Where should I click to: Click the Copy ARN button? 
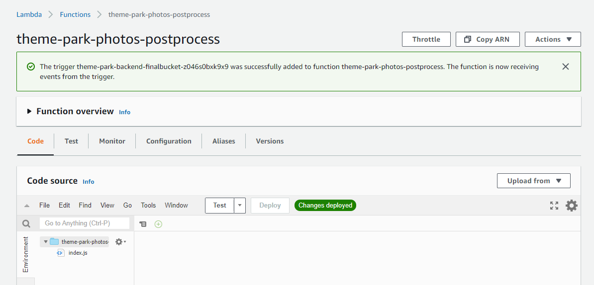pos(488,39)
